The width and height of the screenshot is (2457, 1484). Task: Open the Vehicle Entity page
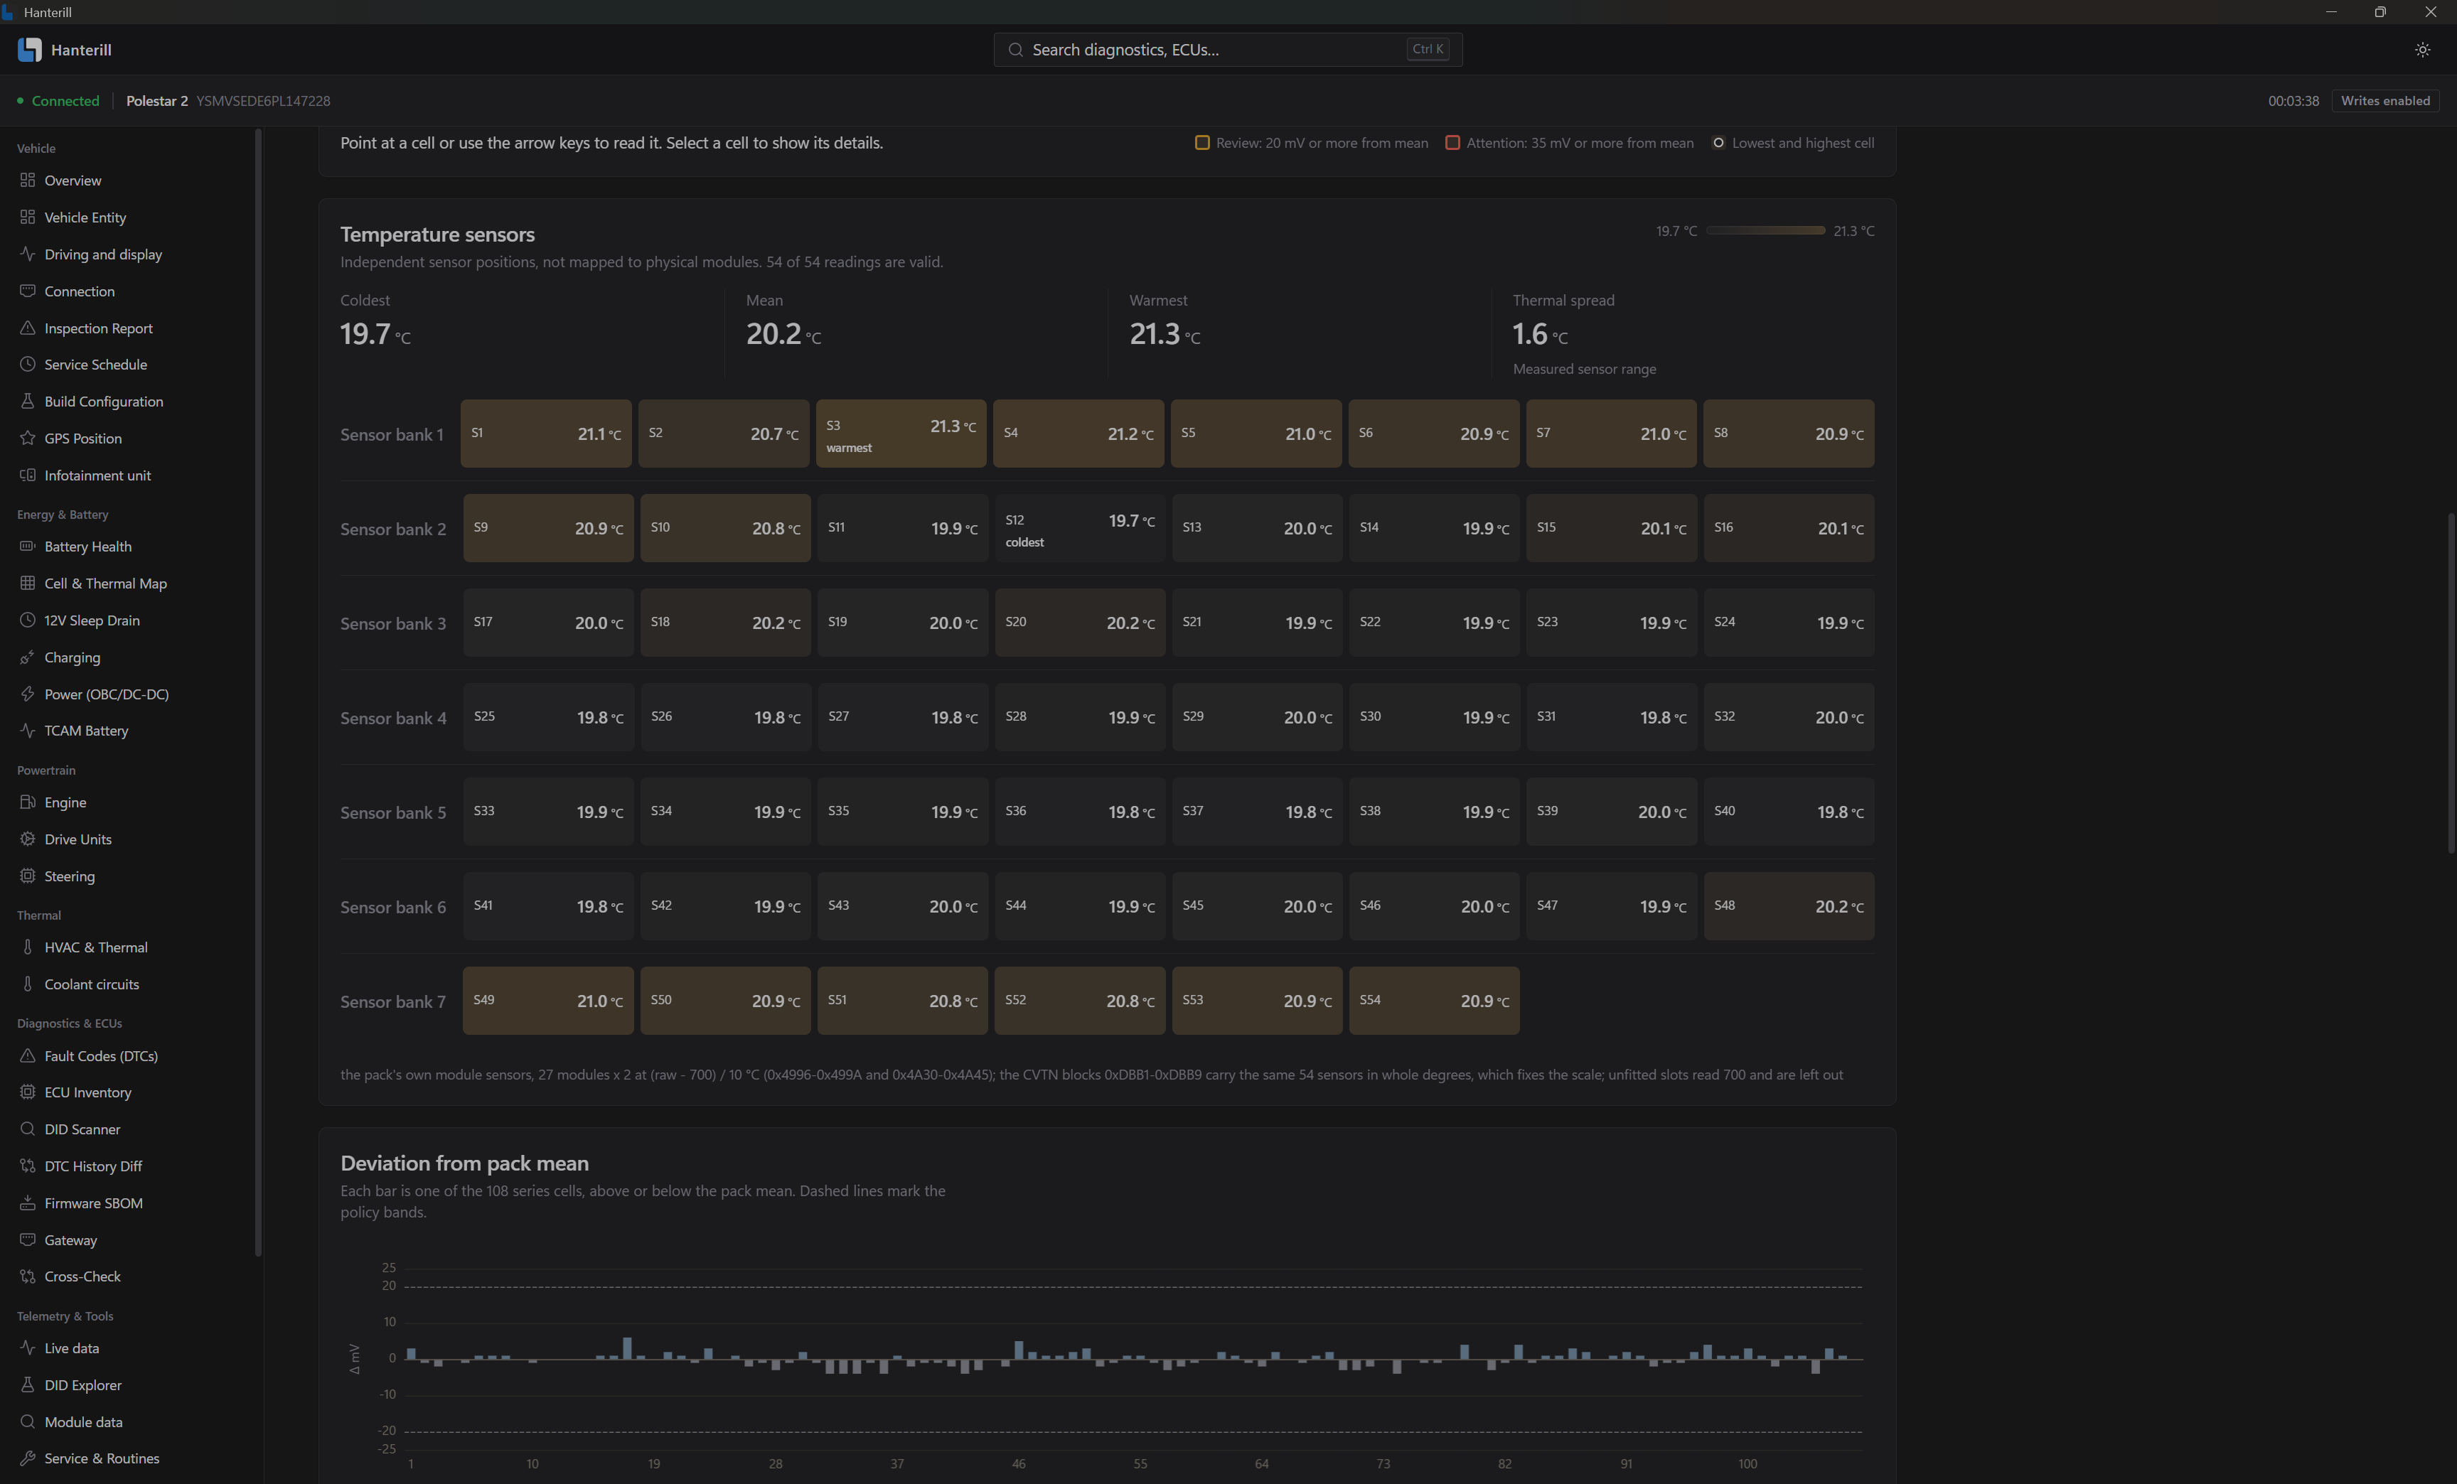(85, 217)
